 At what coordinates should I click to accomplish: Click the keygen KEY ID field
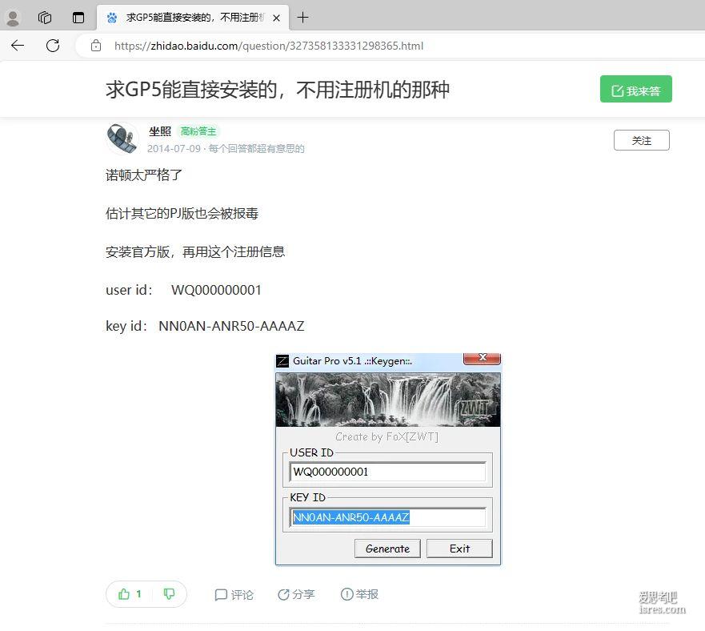coord(387,517)
